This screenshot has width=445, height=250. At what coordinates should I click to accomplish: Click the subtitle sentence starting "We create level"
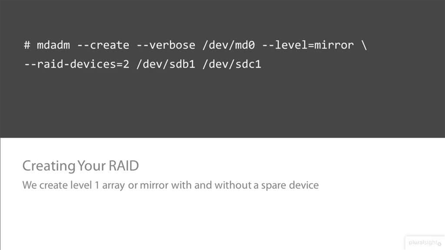[x=170, y=185]
